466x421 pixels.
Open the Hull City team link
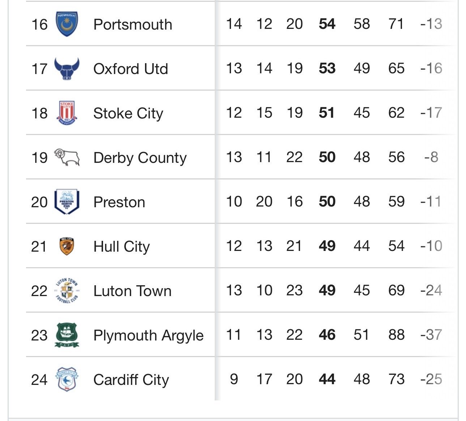tap(121, 247)
